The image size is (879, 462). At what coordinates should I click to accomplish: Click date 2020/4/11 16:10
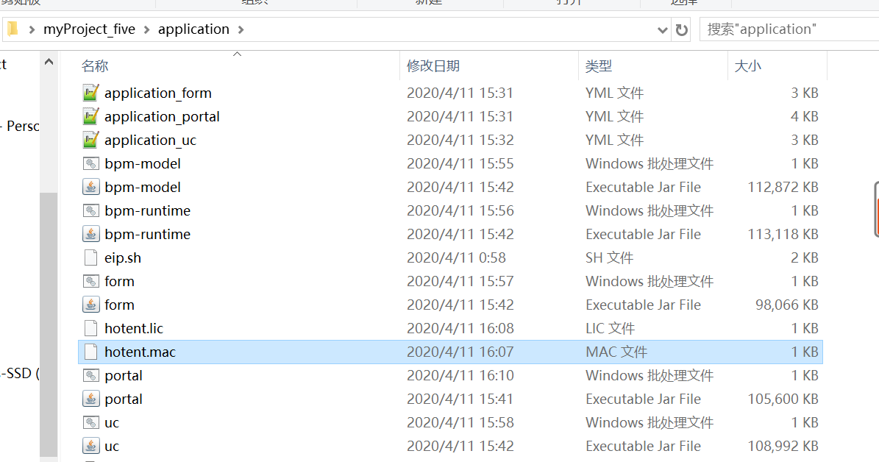pyautogui.click(x=460, y=376)
